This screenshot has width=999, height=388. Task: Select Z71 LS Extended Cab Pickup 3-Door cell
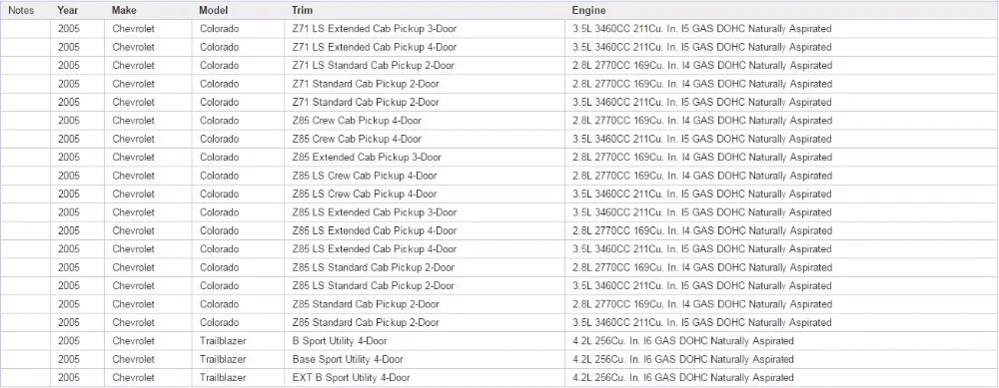425,29
